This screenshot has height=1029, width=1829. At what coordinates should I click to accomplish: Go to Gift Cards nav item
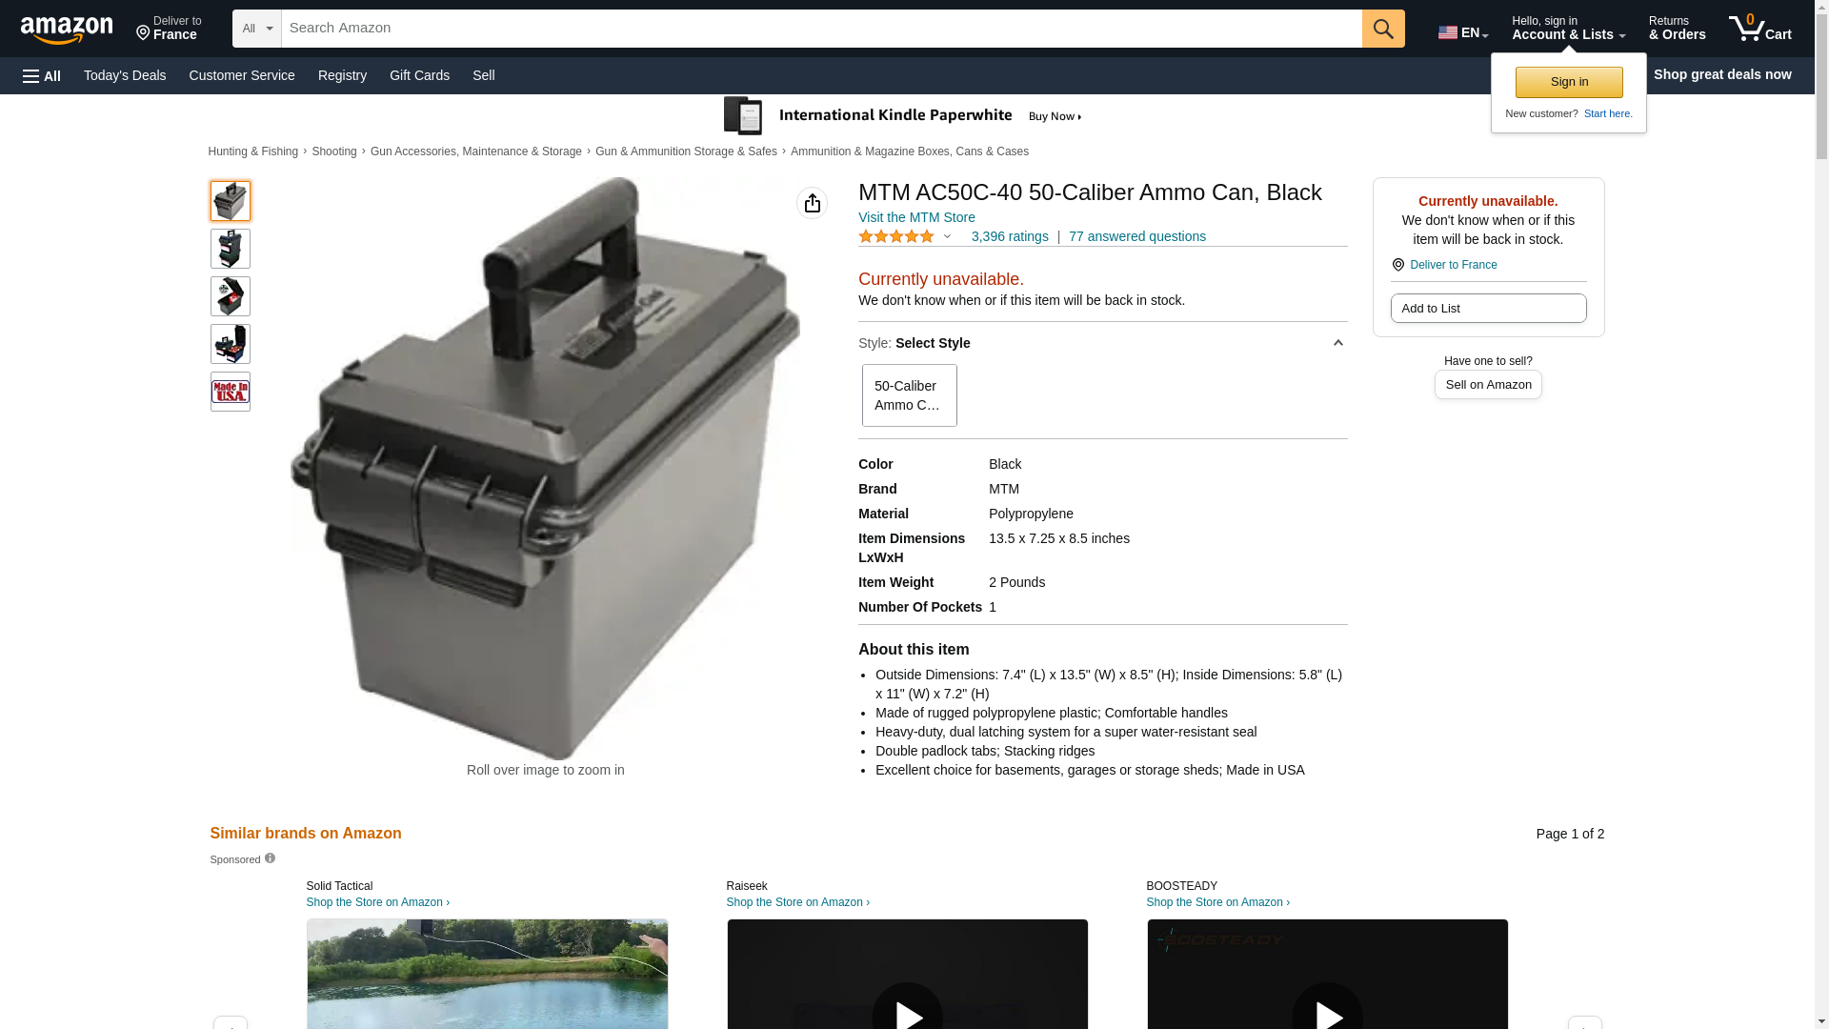(419, 75)
